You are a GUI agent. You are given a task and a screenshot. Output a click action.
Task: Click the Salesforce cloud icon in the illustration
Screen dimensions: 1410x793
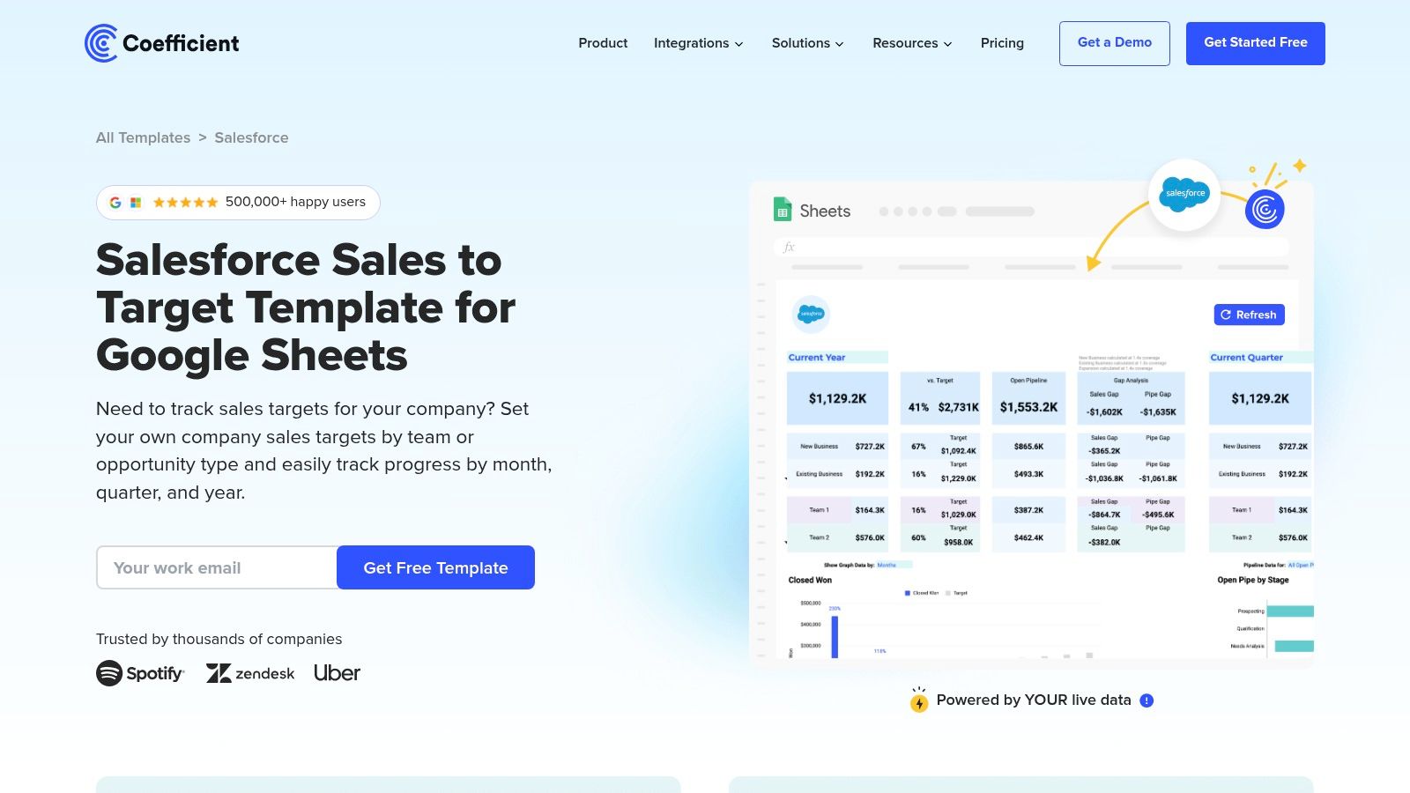point(1185,194)
